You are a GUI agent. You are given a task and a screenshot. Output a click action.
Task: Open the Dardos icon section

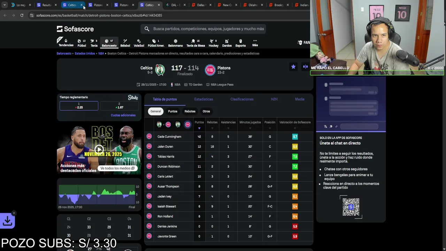(x=227, y=43)
